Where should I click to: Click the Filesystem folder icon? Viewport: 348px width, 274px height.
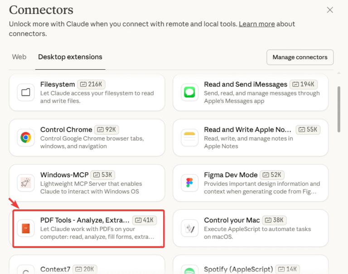pyautogui.click(x=25, y=92)
